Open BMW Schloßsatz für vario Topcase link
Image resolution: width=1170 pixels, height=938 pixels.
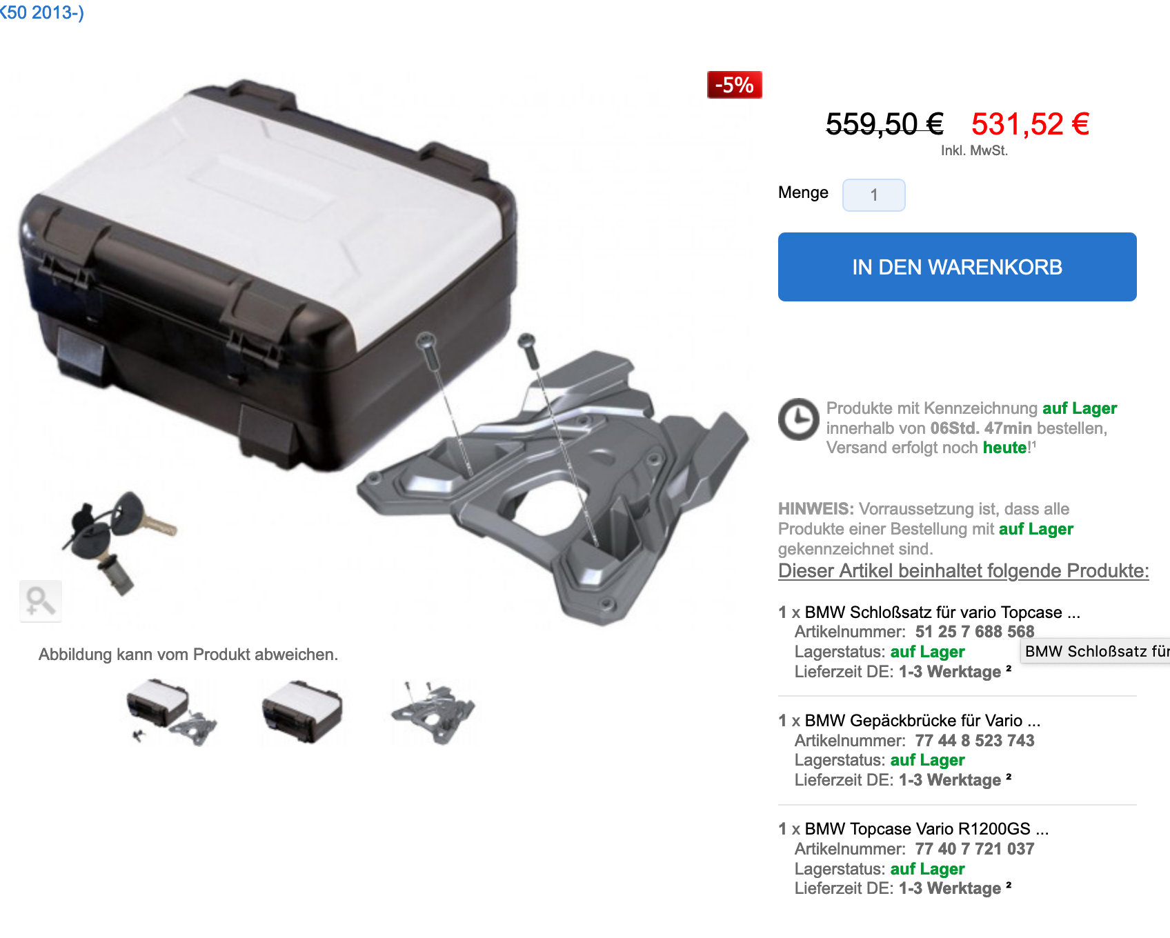click(x=942, y=612)
